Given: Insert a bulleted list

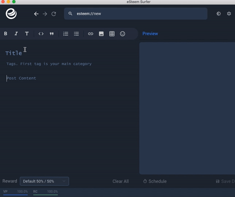Looking at the screenshot, I should click(76, 34).
